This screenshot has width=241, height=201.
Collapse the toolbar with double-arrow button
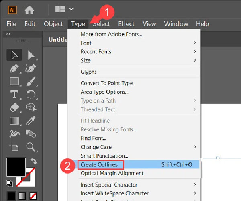pyautogui.click(x=8, y=34)
